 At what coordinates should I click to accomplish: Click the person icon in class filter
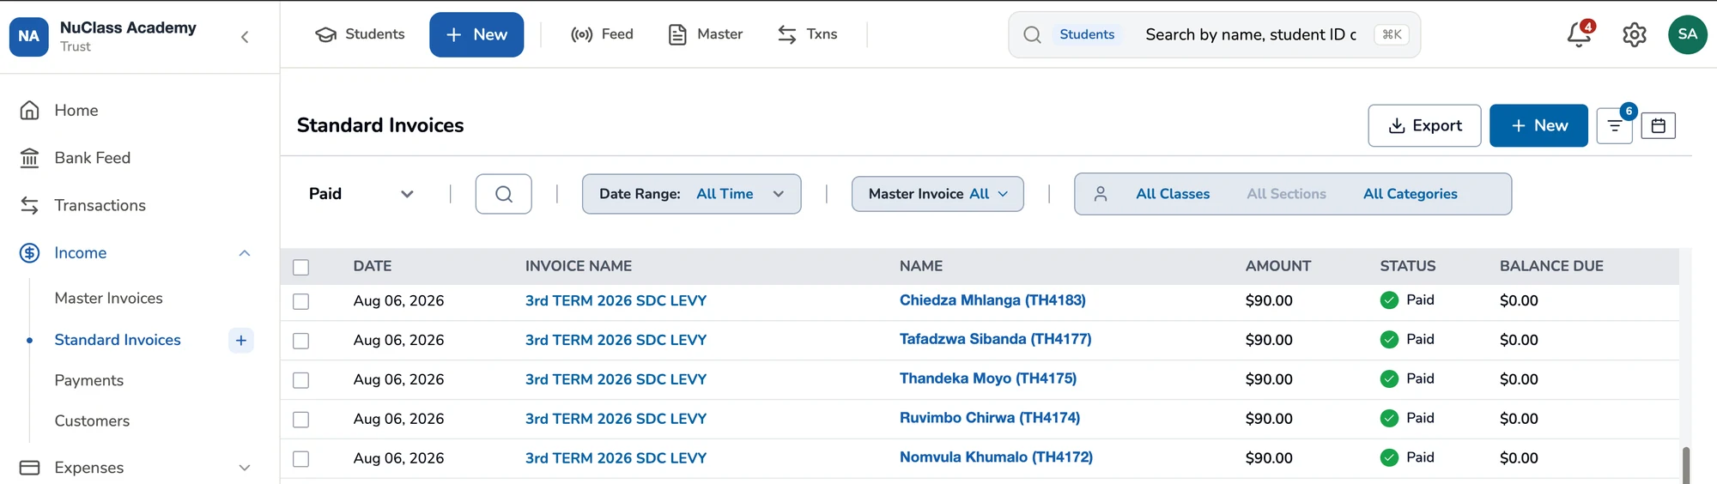pyautogui.click(x=1101, y=194)
